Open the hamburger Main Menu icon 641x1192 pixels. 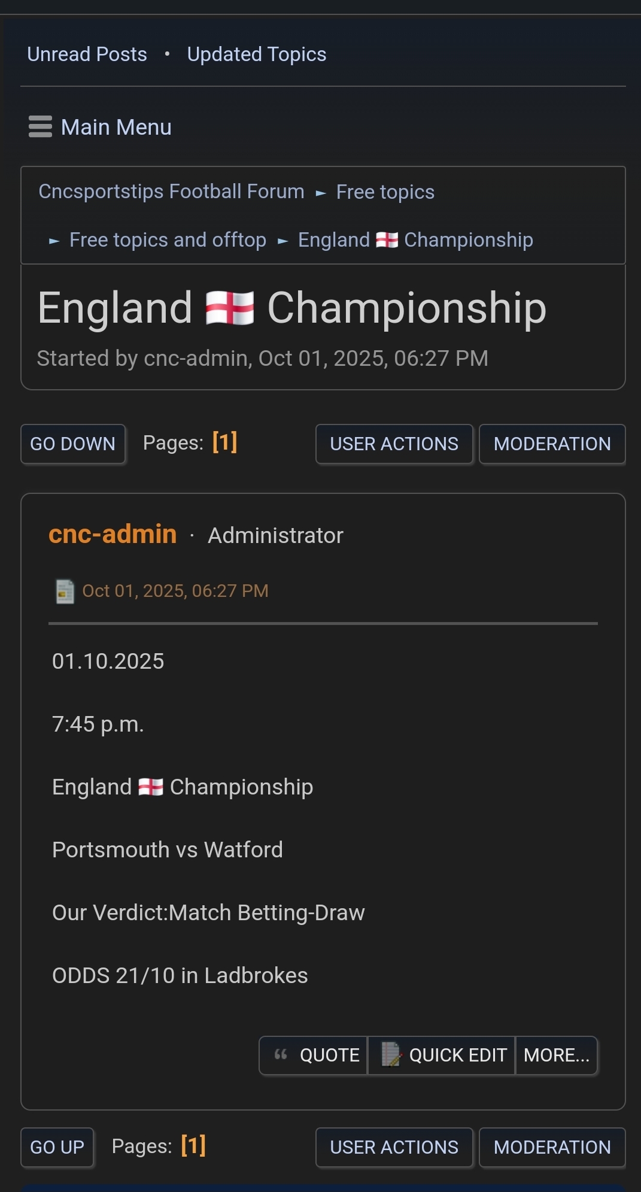tap(40, 127)
